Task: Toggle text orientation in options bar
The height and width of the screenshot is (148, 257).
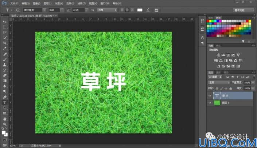Action: pyautogui.click(x=17, y=10)
